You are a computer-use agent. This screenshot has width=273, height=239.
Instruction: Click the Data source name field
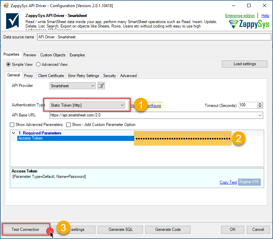(154, 37)
